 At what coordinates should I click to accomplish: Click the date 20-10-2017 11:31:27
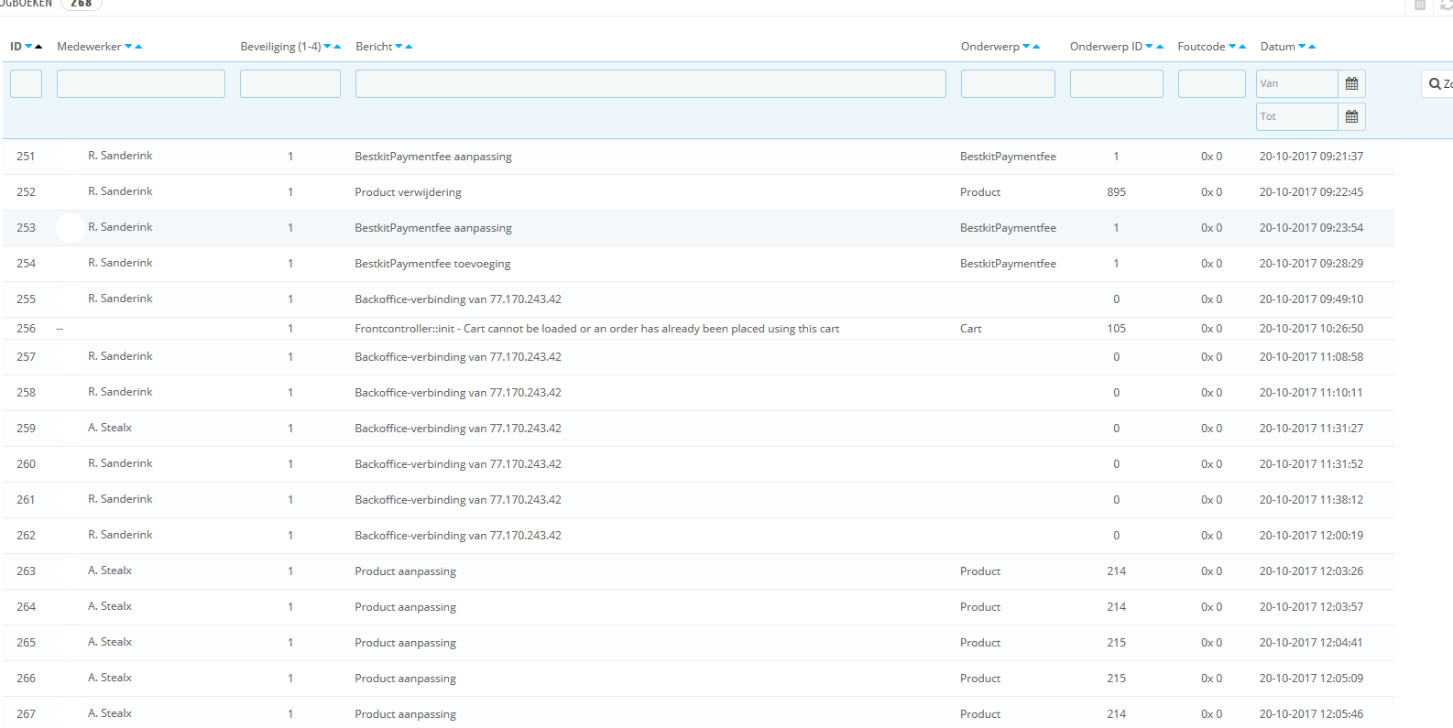tap(1311, 429)
